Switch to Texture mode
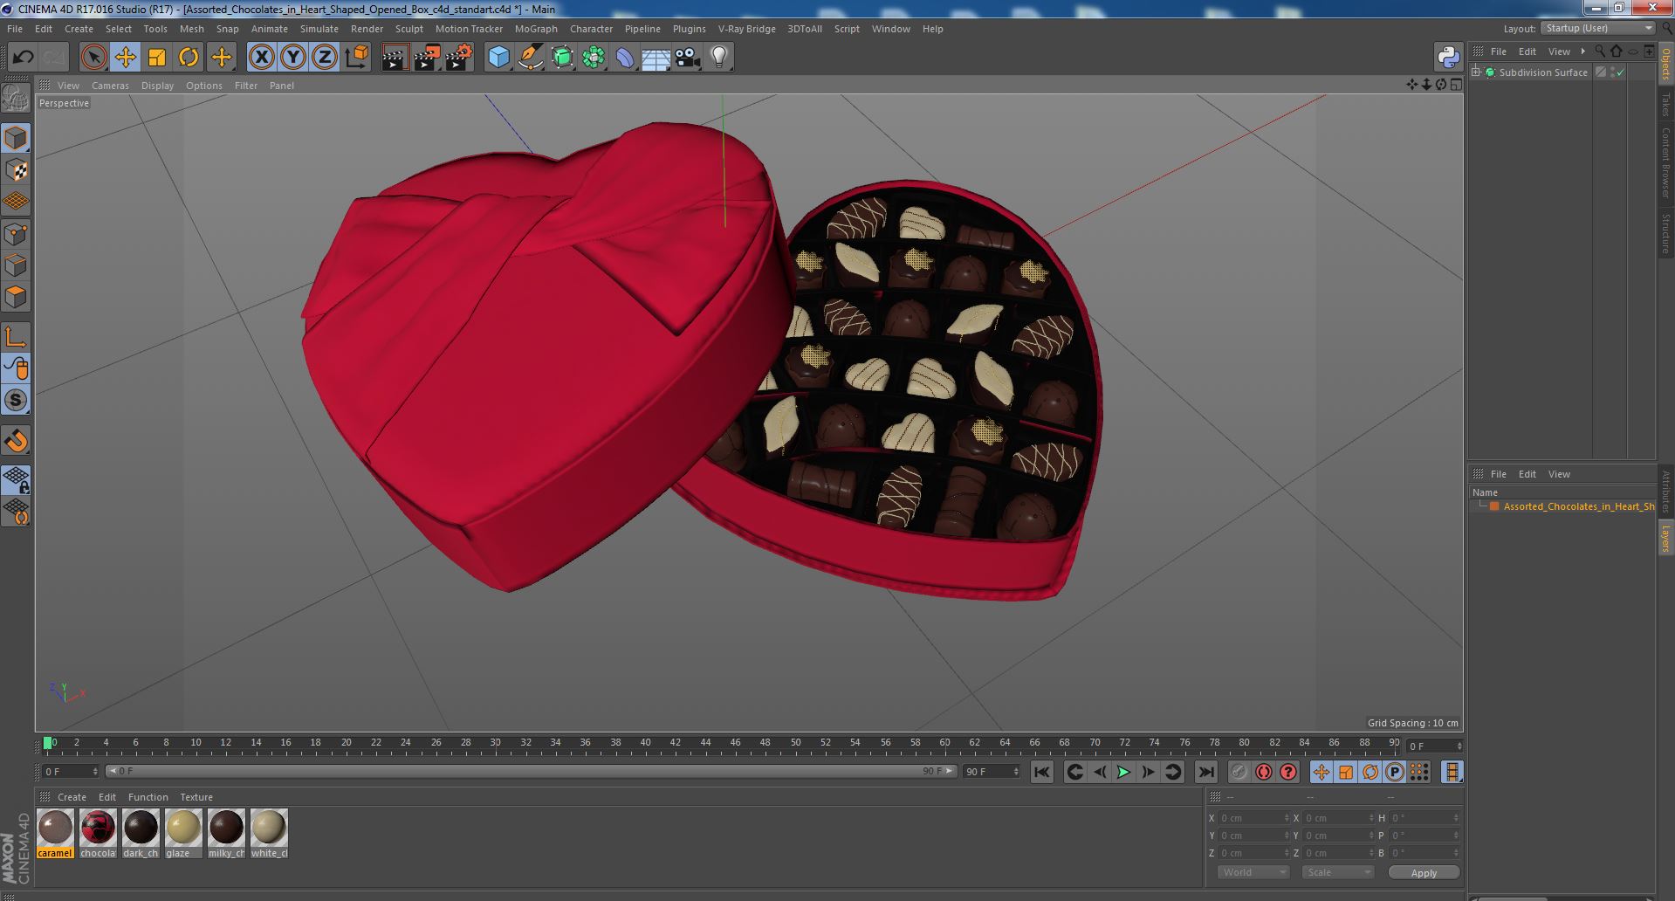 [16, 170]
